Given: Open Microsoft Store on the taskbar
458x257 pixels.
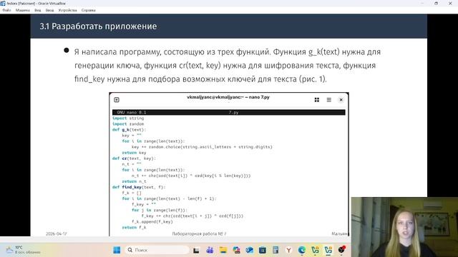Looking at the screenshot, I should click(263, 250).
